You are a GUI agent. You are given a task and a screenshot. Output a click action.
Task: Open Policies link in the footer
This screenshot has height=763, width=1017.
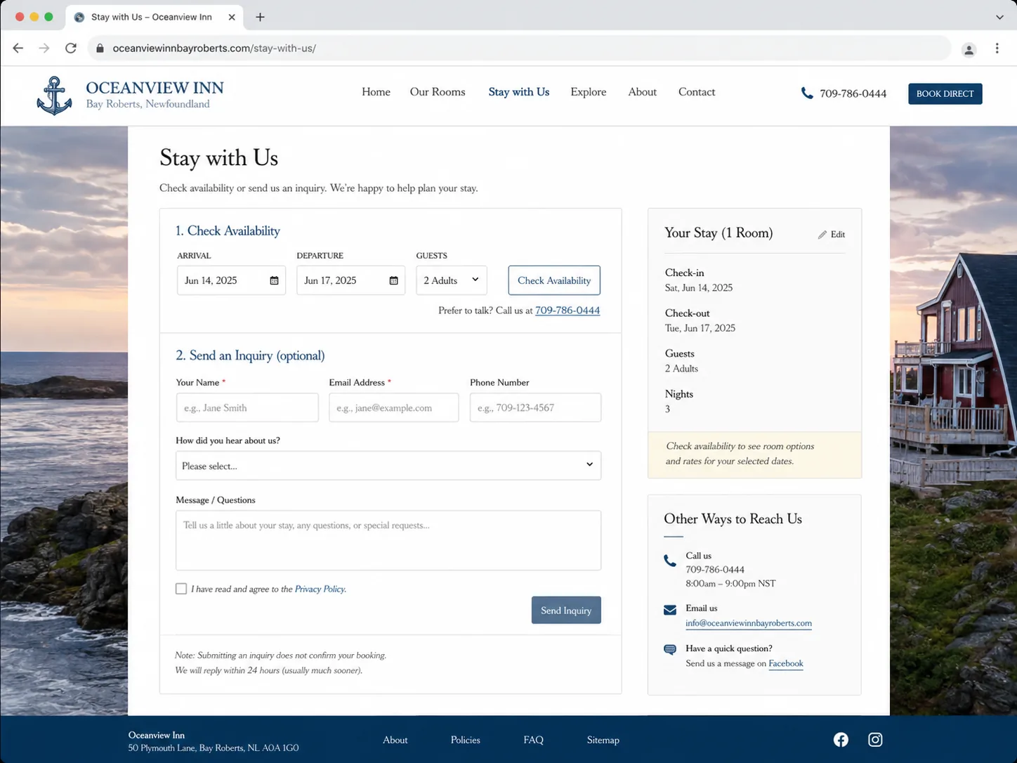(466, 740)
